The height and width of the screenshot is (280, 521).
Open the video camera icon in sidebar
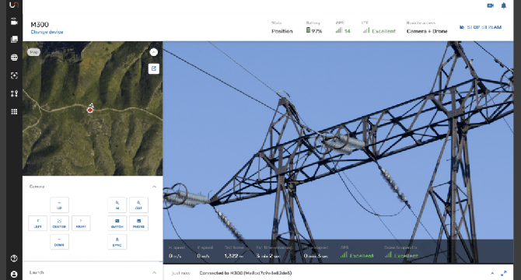click(x=14, y=22)
